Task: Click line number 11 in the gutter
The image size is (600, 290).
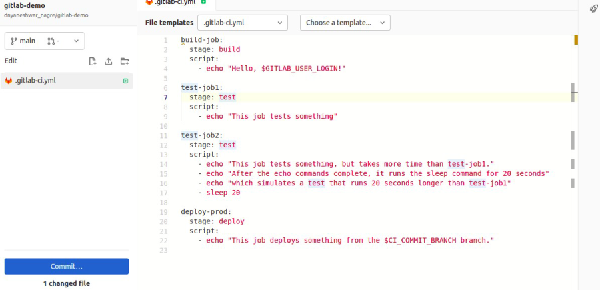Action: coord(164,135)
